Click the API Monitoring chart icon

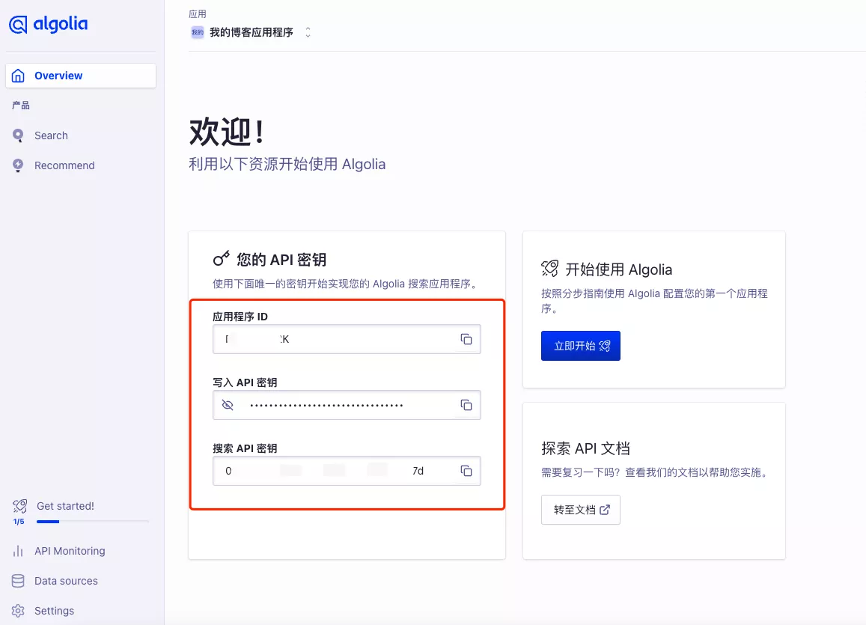18,551
